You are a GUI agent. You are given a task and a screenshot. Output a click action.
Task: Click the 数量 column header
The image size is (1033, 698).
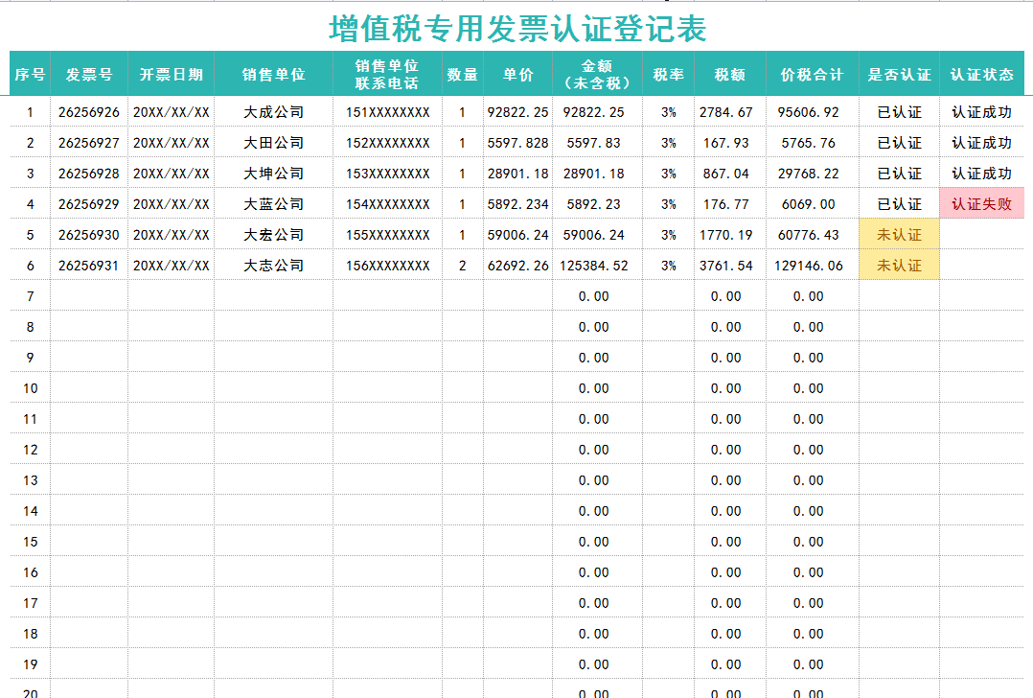tap(463, 75)
